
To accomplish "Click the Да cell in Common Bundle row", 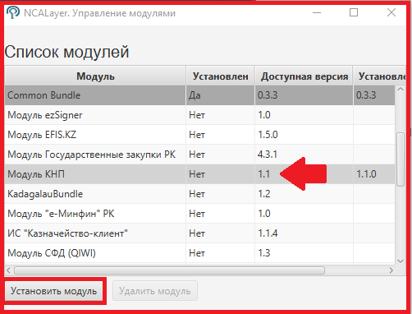I will [220, 95].
